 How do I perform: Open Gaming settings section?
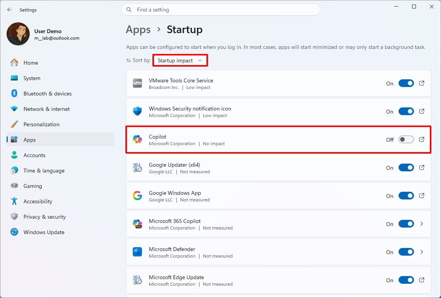[61, 186]
